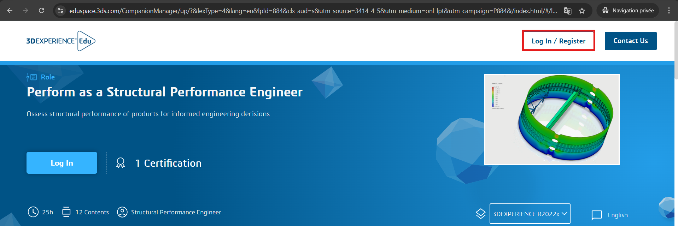Open the translate page icon
This screenshot has height=226, width=678.
pos(568,11)
